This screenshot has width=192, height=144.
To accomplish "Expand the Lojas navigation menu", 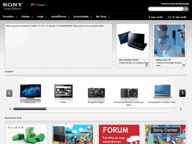I will [x=42, y=17].
